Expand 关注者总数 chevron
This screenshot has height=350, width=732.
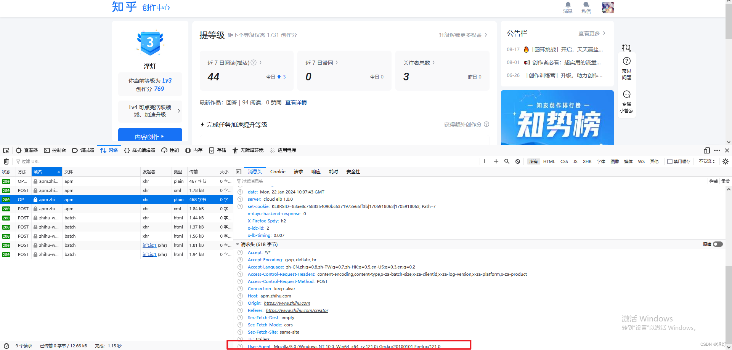(x=433, y=62)
